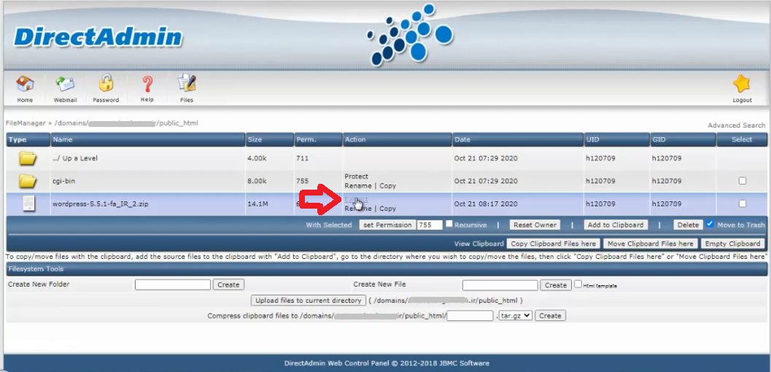771x372 pixels.
Task: Click Protect link for cgi-bin
Action: pyautogui.click(x=356, y=176)
